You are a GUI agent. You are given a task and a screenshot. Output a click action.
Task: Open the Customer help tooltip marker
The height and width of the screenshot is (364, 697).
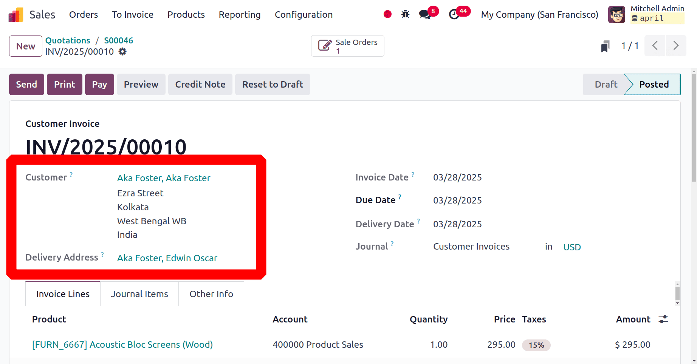[x=71, y=174]
